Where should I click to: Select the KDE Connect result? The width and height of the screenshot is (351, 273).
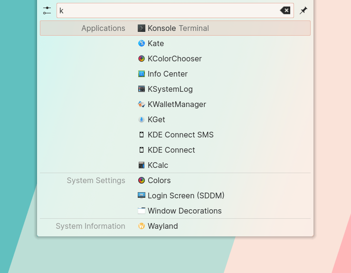[x=175, y=150]
